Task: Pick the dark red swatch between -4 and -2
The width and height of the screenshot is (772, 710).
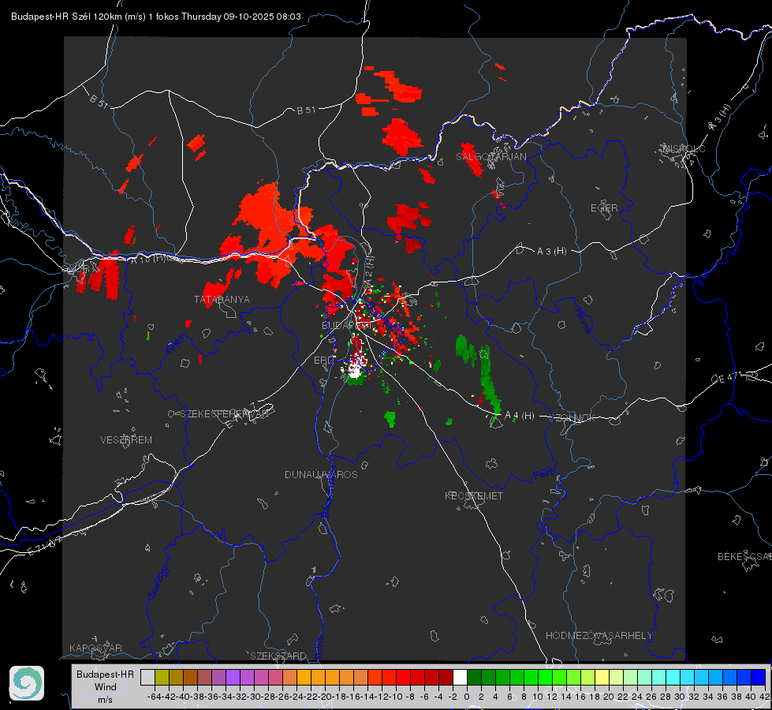Action: coord(446,678)
